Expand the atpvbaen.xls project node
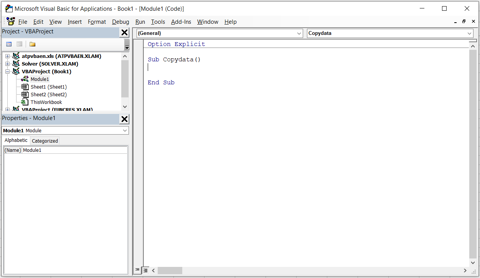This screenshot has height=278, width=480. click(7, 56)
